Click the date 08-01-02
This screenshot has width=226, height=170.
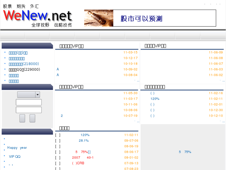coord(131,158)
